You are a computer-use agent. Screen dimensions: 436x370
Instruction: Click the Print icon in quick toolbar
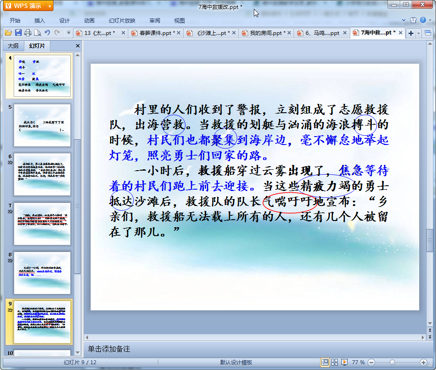28,33
